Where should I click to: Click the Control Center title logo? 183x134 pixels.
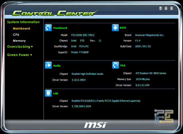tap(55, 13)
